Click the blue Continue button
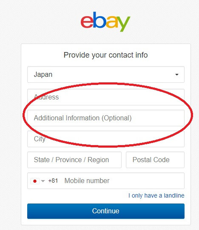 [106, 211]
